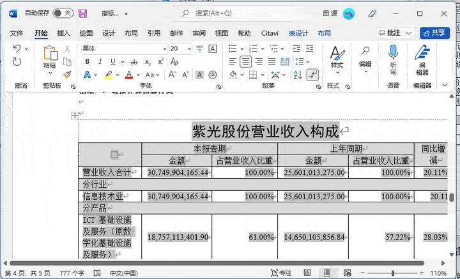Open the Citavi tab
Viewport: 460px width, 279px height.
point(270,33)
